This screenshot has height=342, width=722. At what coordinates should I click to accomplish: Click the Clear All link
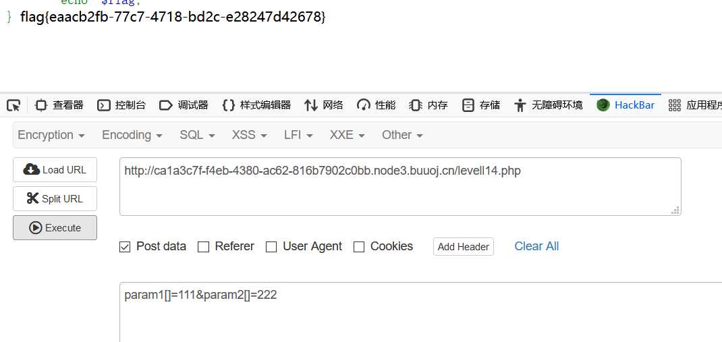tap(536, 246)
